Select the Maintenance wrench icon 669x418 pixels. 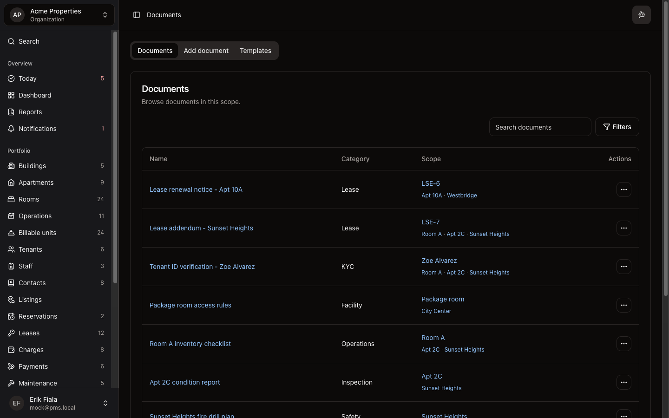(x=11, y=383)
